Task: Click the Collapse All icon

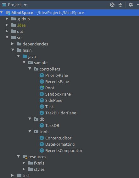Action: click(120, 5)
